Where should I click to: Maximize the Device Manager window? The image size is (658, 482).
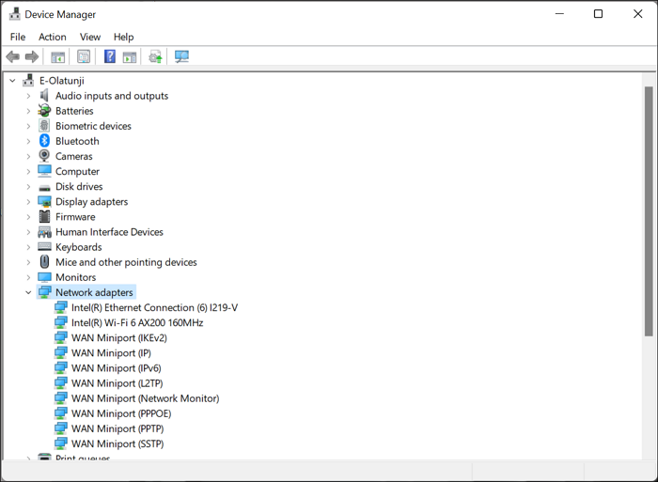[599, 14]
